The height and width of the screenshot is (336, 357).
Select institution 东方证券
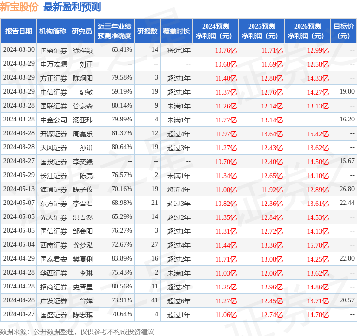tap(54, 204)
